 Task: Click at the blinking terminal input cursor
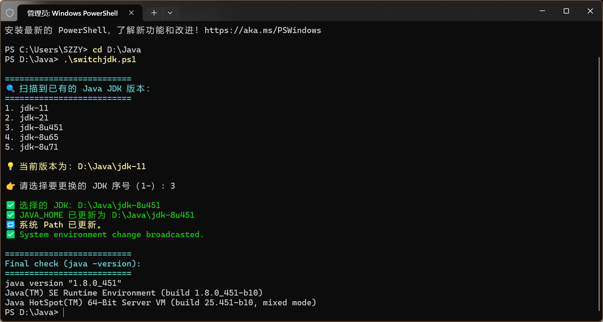(64, 312)
